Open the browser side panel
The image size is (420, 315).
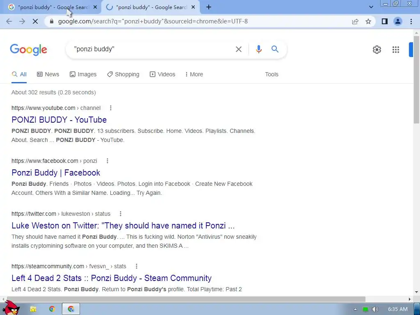click(385, 21)
